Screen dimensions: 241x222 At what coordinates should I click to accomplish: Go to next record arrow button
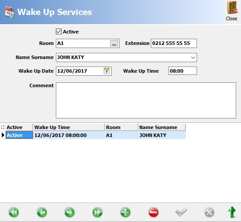[69, 212]
